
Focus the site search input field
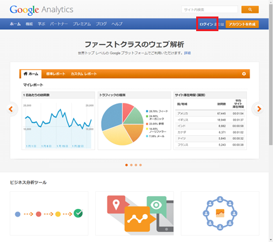point(210,10)
